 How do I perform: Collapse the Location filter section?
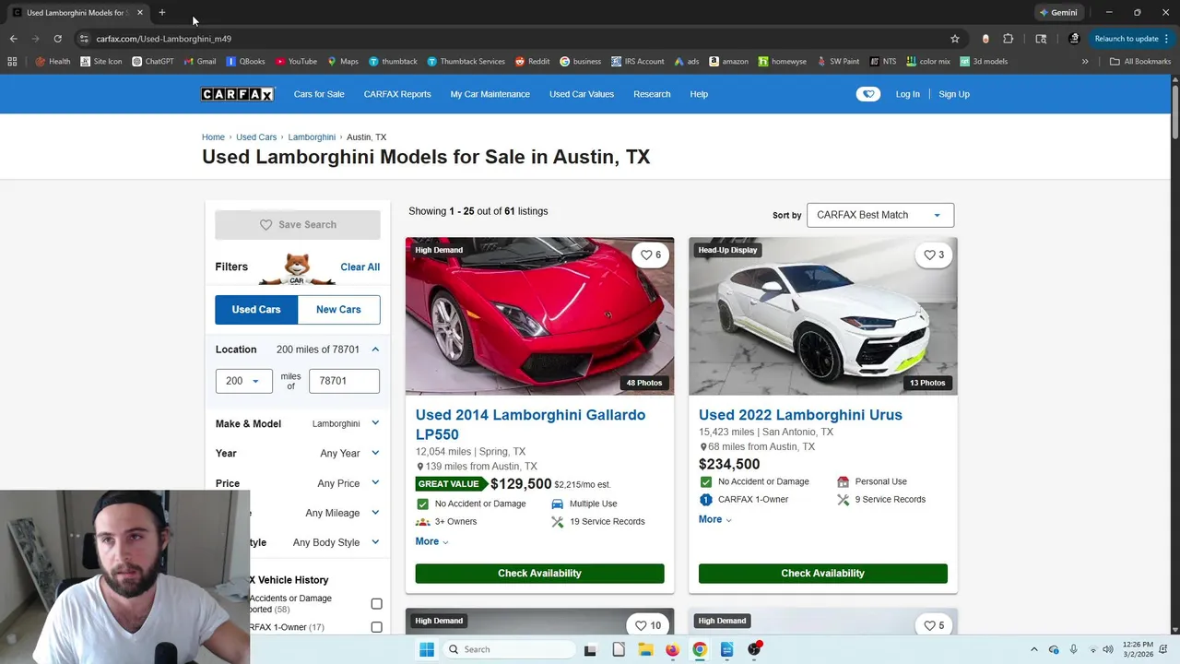(x=375, y=350)
